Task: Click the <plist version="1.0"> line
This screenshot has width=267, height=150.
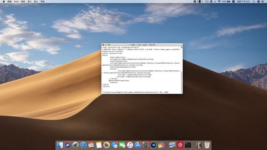Action: 112,53
